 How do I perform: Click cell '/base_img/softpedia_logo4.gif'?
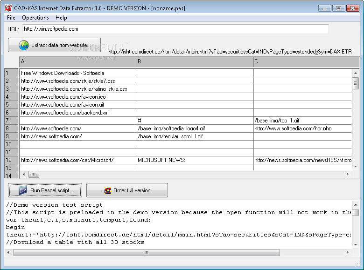(x=195, y=128)
